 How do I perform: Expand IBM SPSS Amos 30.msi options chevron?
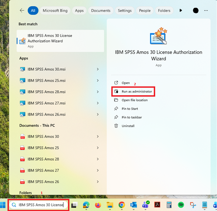pyautogui.click(x=98, y=69)
